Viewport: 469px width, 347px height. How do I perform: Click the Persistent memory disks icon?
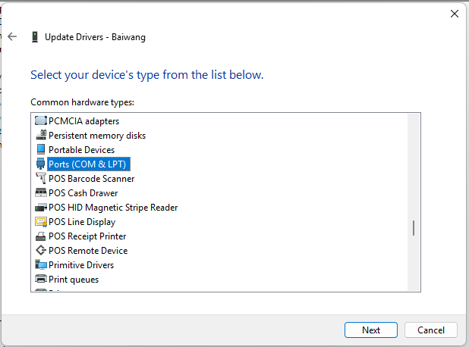[x=41, y=136]
